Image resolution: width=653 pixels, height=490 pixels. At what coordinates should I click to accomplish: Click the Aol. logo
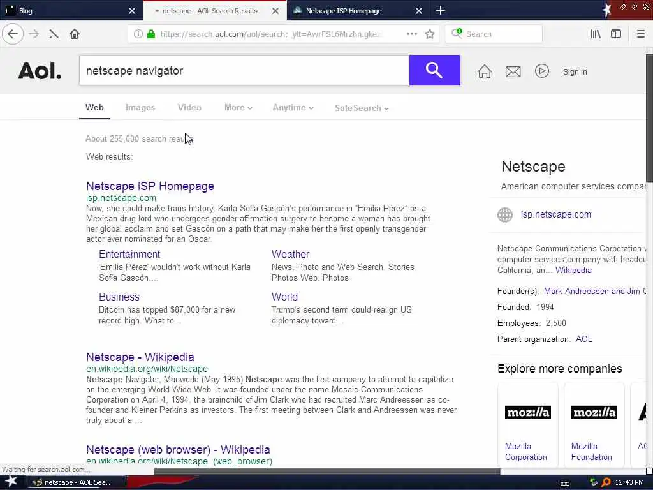coord(40,70)
